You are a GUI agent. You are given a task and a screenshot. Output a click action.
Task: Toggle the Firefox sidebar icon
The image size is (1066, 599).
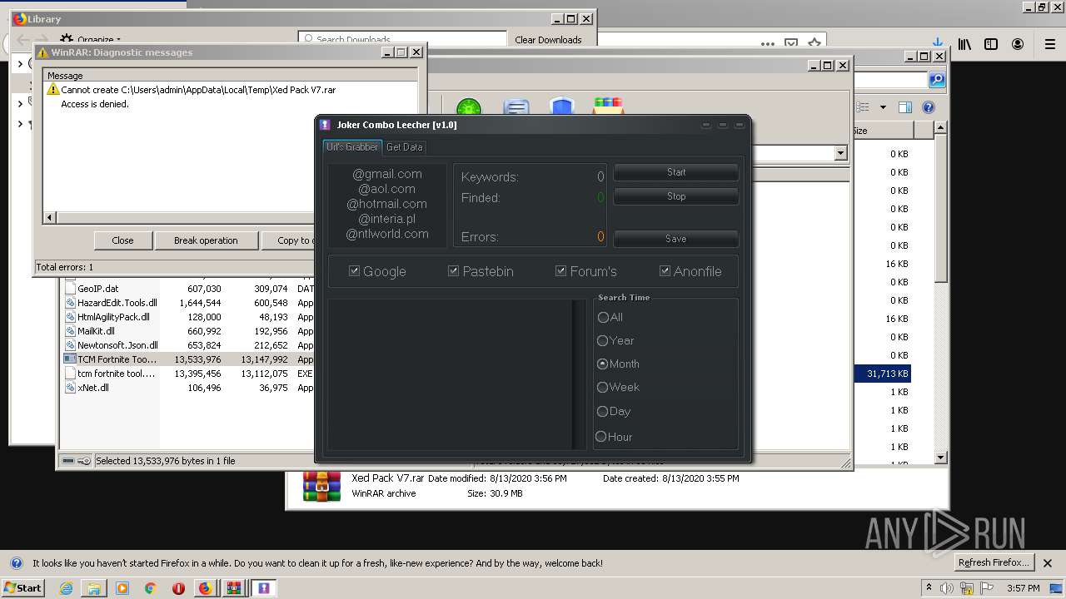(991, 44)
